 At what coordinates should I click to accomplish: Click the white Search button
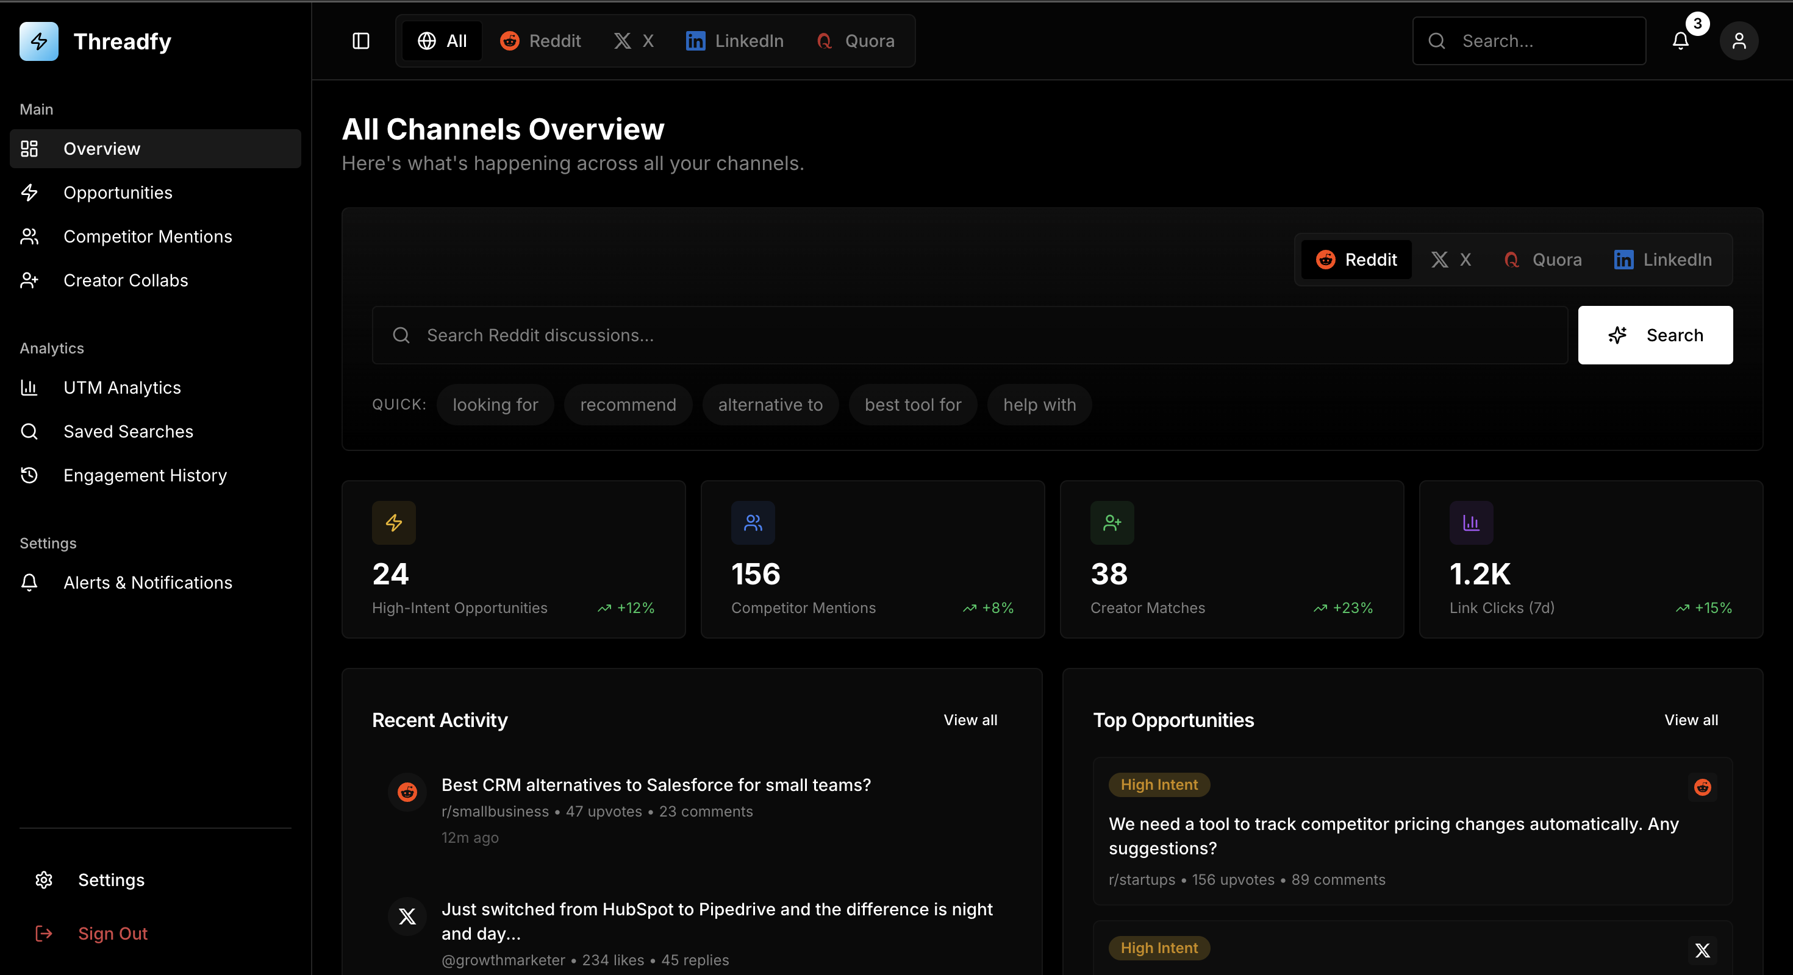[x=1655, y=335]
